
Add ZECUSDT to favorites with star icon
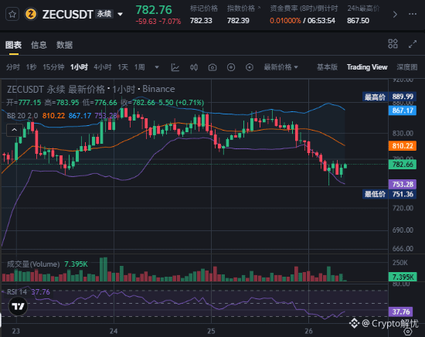pos(12,14)
